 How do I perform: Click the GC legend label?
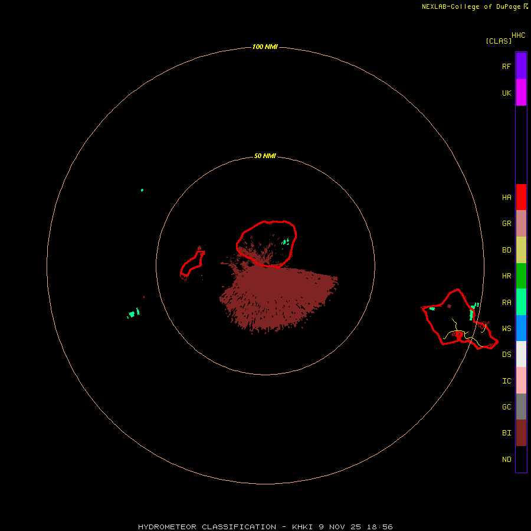click(506, 407)
